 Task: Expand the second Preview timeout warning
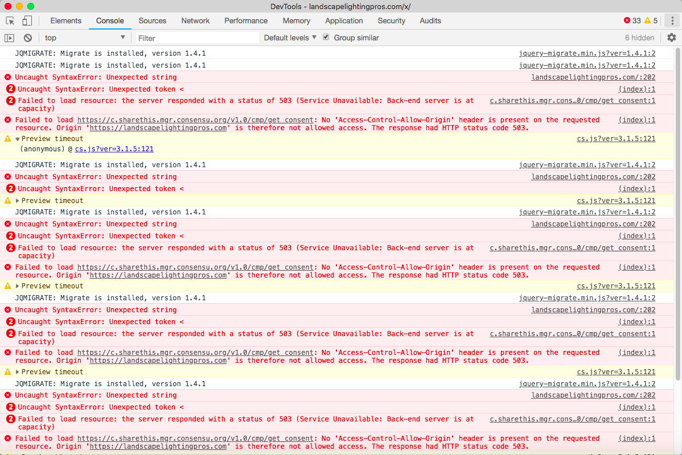(x=18, y=201)
